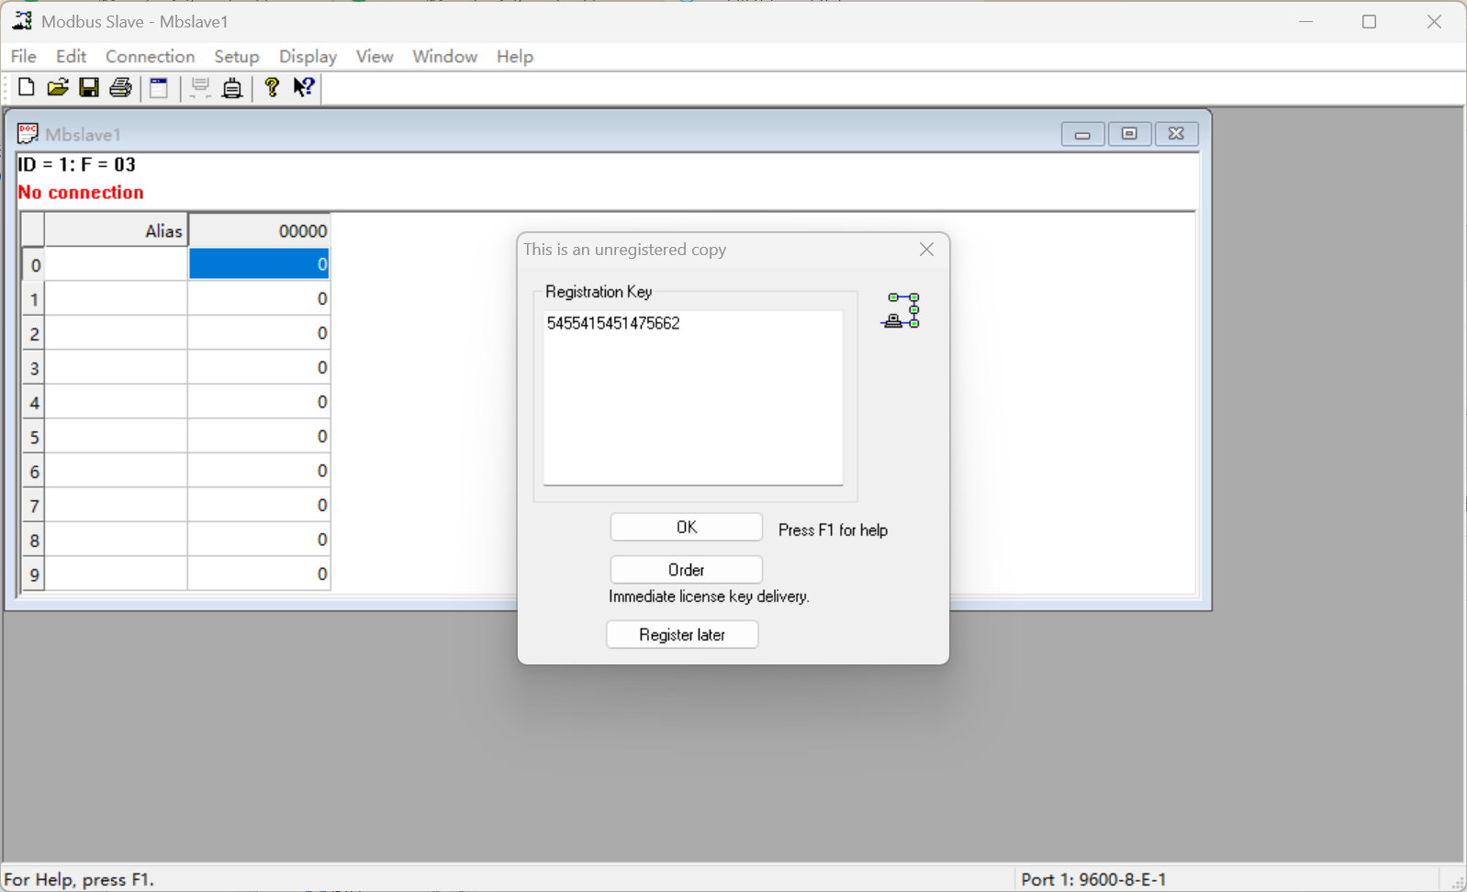Click row header number 5
The height and width of the screenshot is (892, 1467).
34,436
